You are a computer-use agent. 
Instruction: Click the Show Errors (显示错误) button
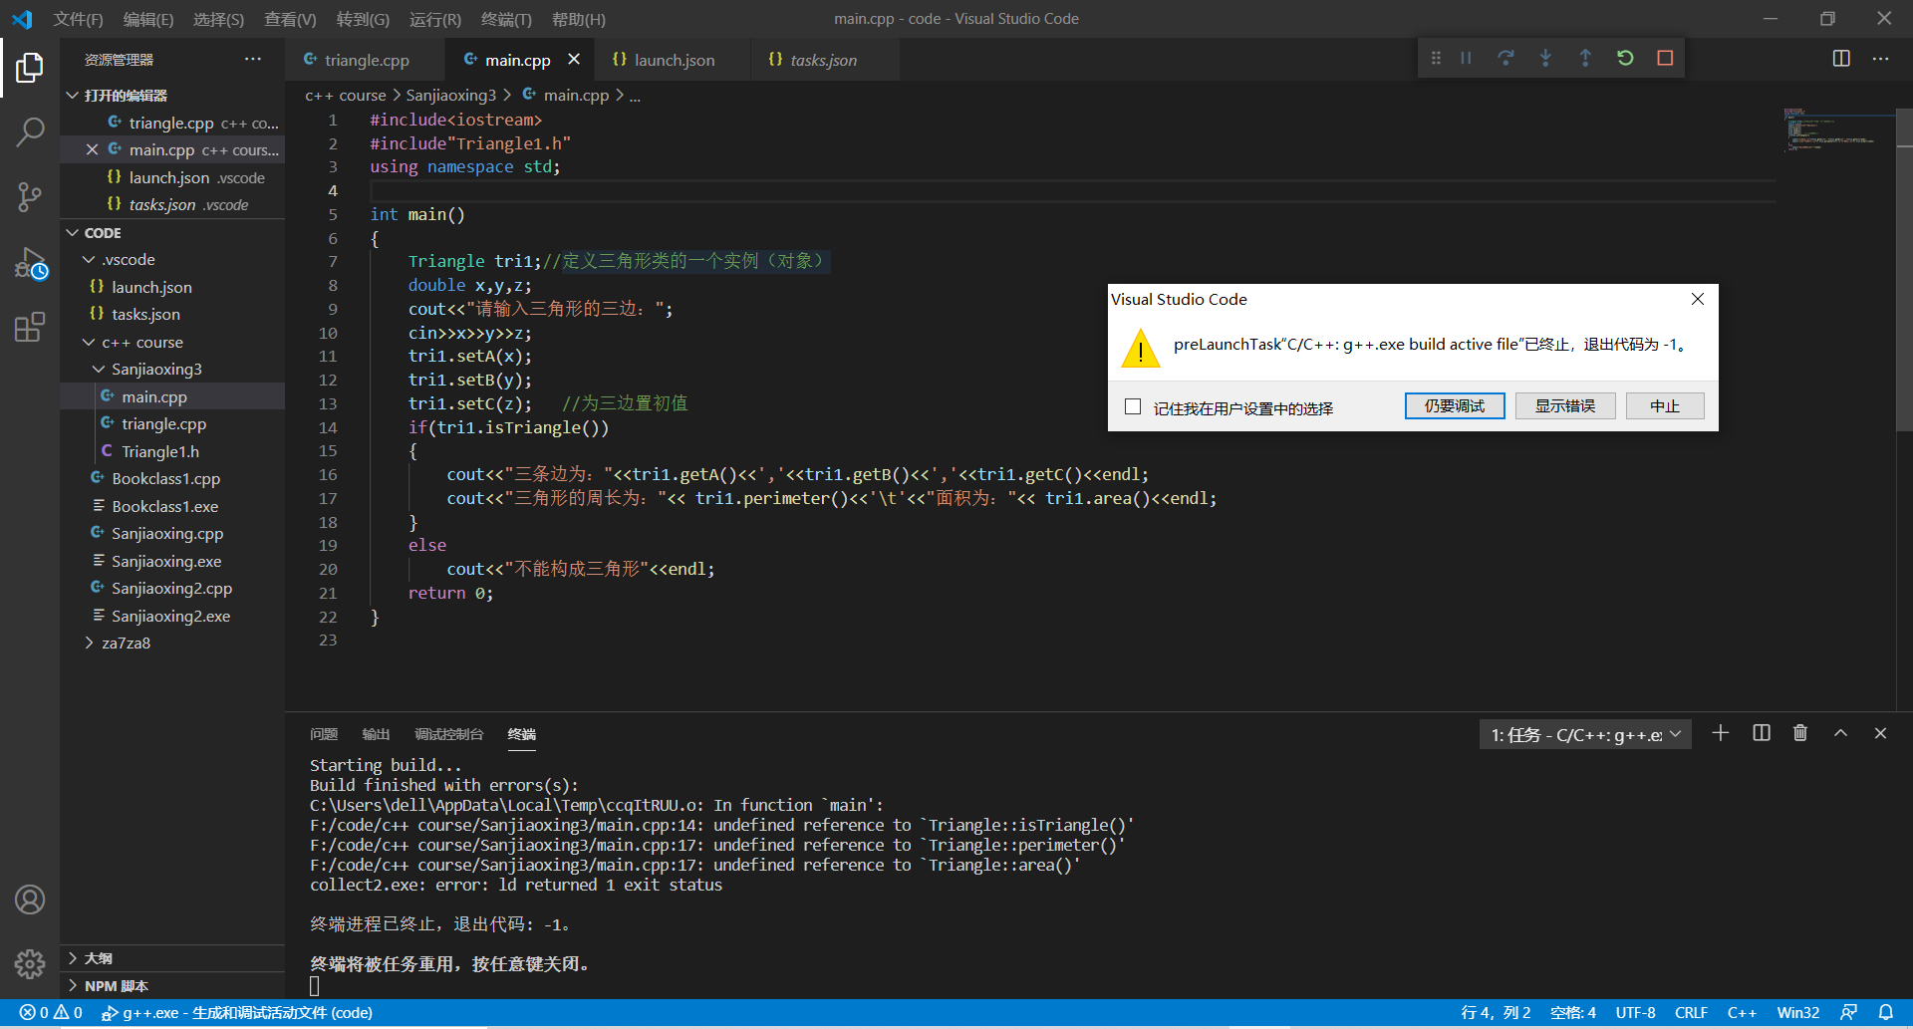click(1565, 405)
